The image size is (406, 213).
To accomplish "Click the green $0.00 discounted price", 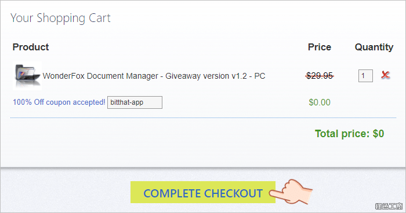I will pyautogui.click(x=320, y=102).
